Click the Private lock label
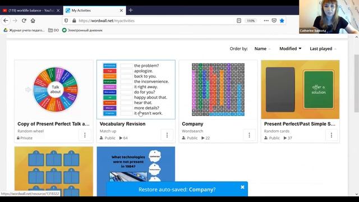This screenshot has width=359, height=202. [x=25, y=138]
